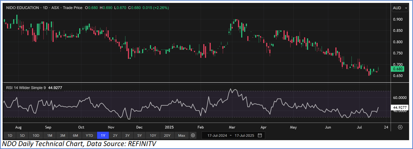Click the calendar icon beside date range

point(260,135)
